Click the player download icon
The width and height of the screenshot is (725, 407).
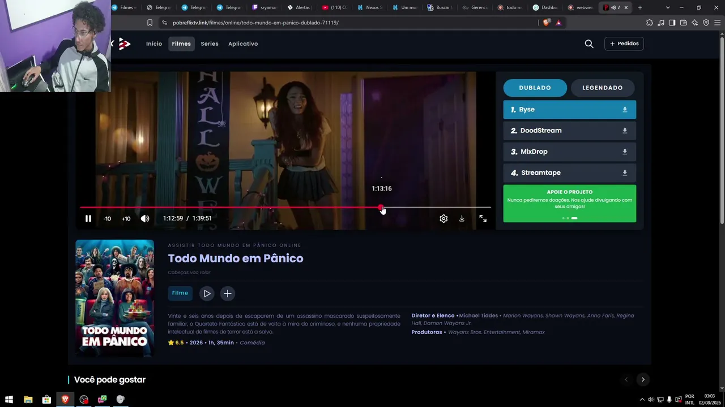point(462,219)
